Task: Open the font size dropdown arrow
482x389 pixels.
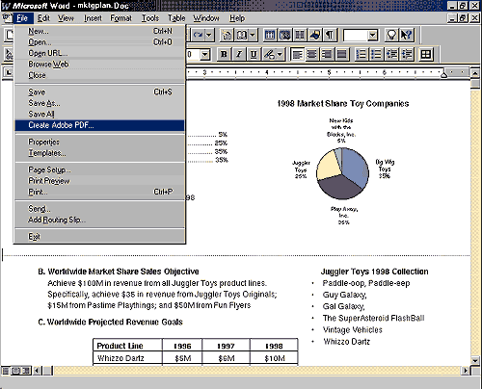Action: [x=204, y=55]
